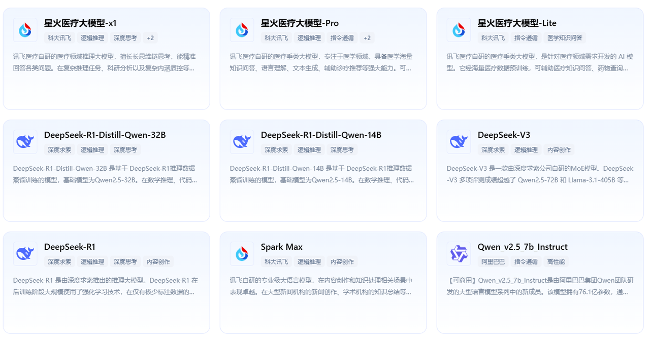The width and height of the screenshot is (650, 341).
Task: Open the Spark Max model title
Action: 282,247
